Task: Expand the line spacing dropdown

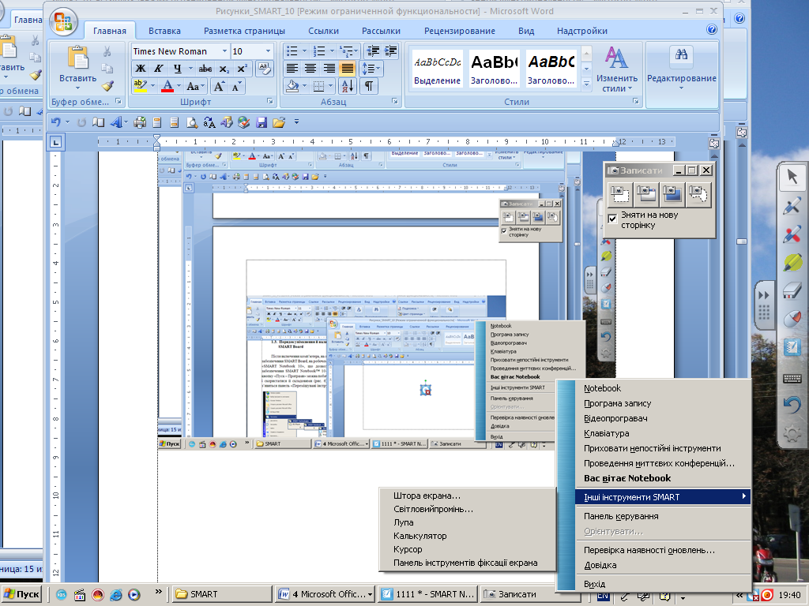Action: (x=371, y=69)
